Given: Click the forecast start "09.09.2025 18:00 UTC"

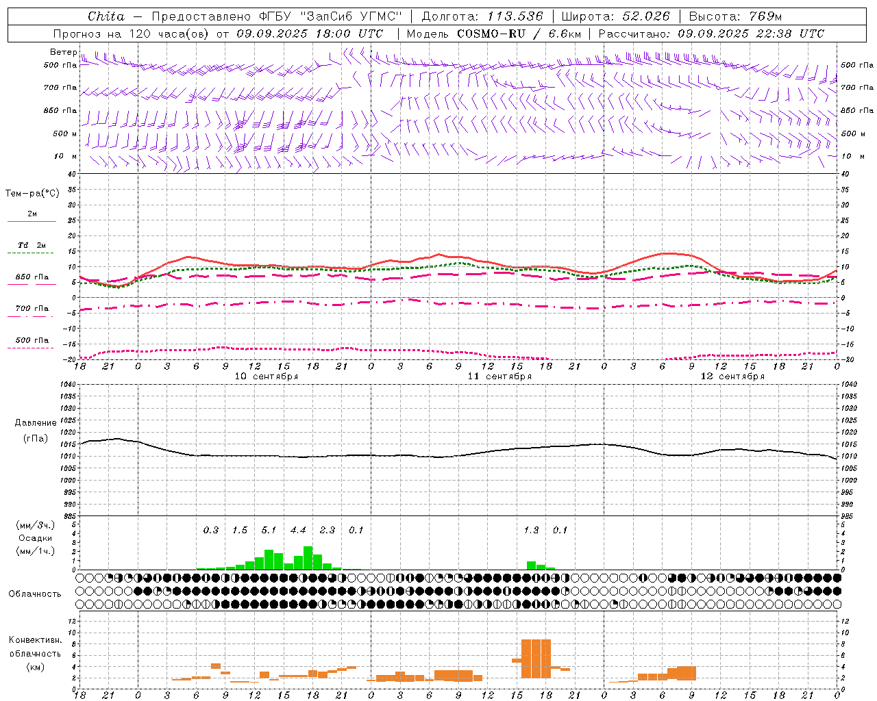Looking at the screenshot, I should click(310, 34).
